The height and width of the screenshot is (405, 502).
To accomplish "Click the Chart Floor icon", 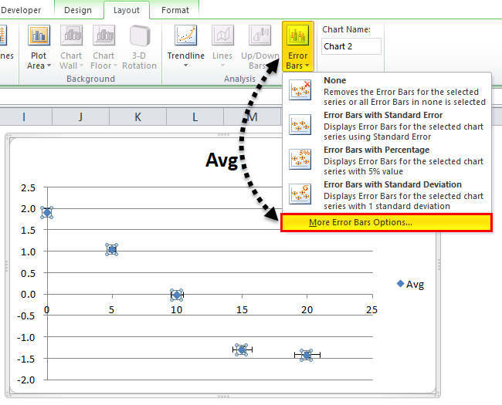I will tap(103, 35).
